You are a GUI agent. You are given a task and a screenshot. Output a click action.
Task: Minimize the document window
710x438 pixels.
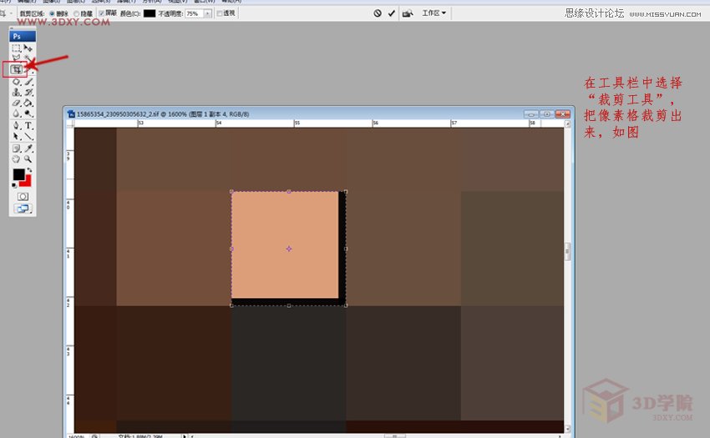[x=530, y=114]
